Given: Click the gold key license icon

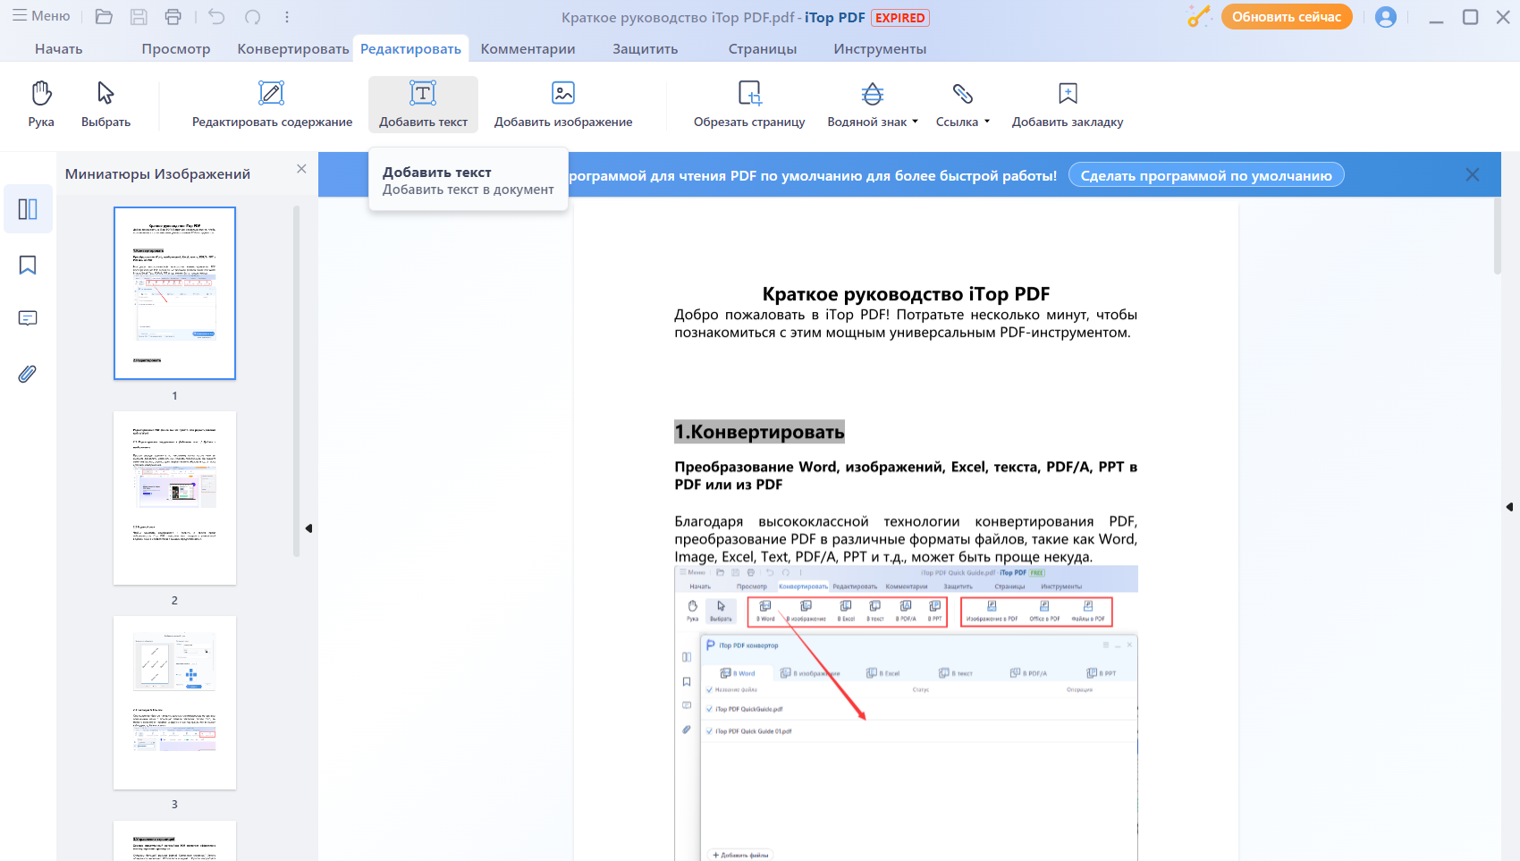Looking at the screenshot, I should 1199,16.
